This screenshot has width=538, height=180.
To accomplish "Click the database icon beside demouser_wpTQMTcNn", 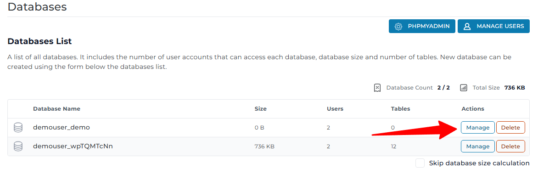I will 18,146.
